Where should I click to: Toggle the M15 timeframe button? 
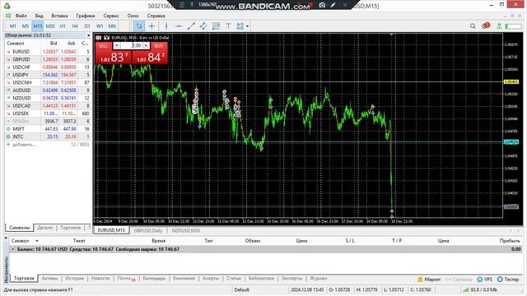(38, 25)
